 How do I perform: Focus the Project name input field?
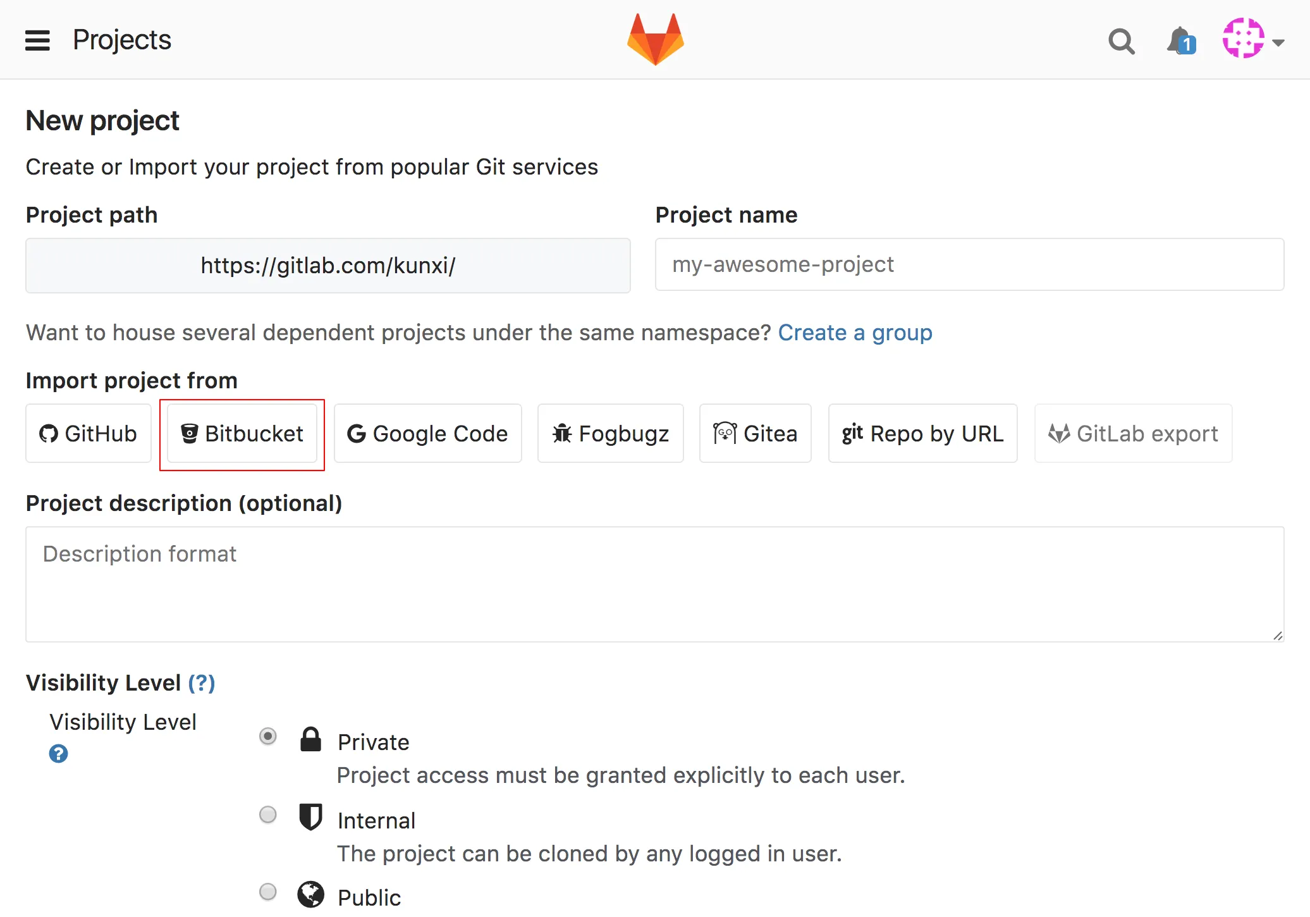(969, 264)
